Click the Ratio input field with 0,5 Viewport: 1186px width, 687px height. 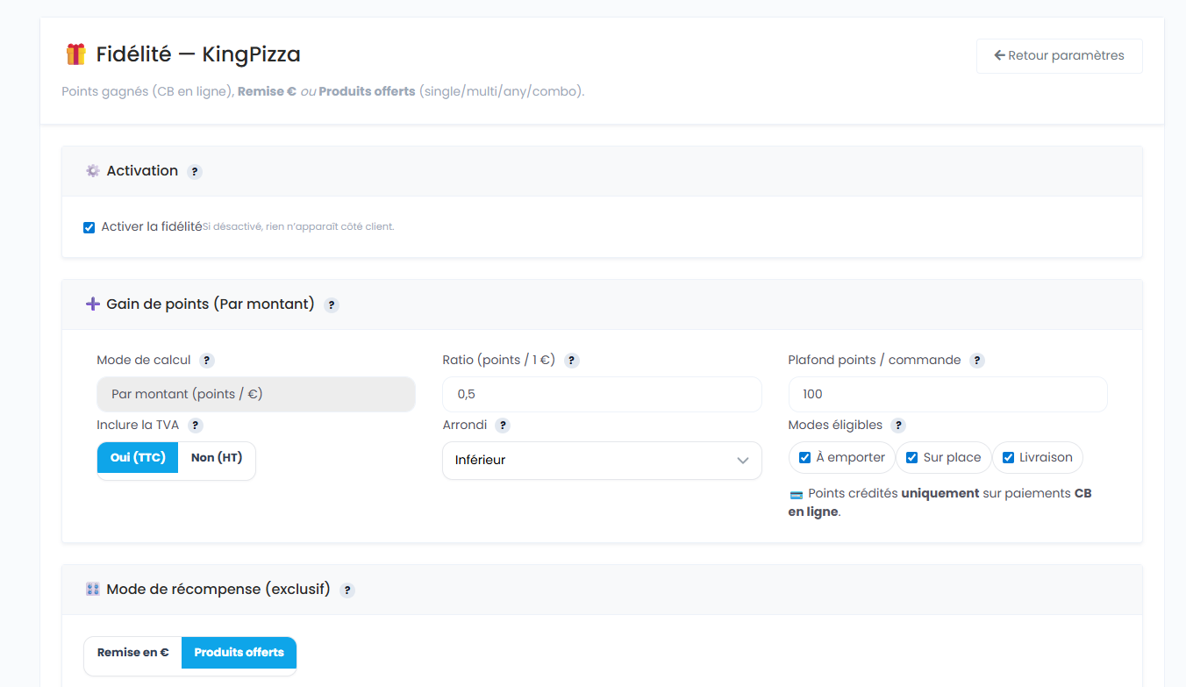[602, 394]
